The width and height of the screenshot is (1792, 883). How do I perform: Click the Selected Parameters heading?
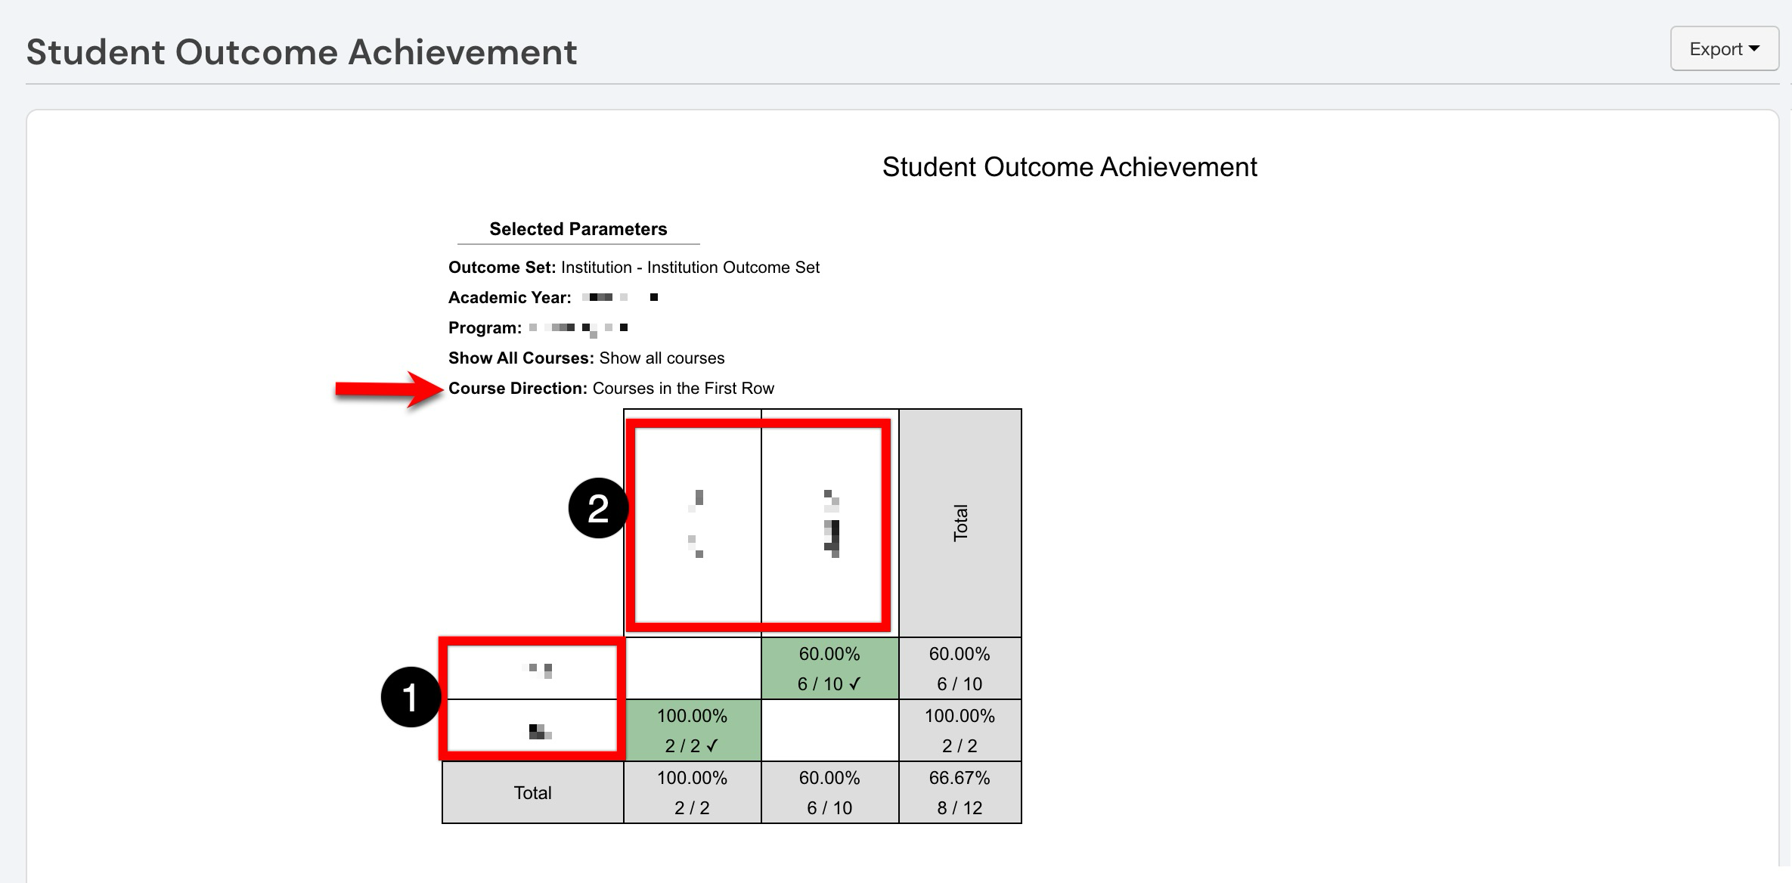coord(578,229)
